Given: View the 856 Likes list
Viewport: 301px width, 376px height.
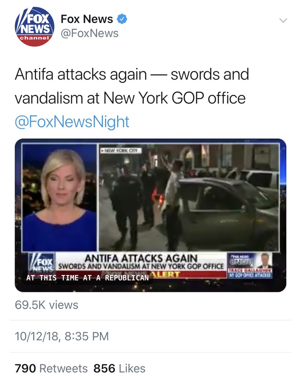Looking at the screenshot, I should [x=119, y=368].
